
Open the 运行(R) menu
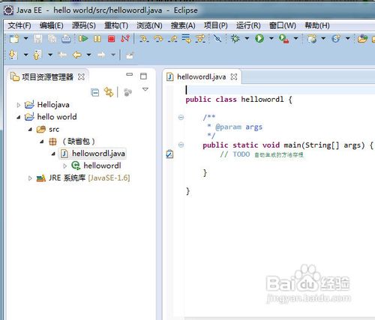(248, 25)
